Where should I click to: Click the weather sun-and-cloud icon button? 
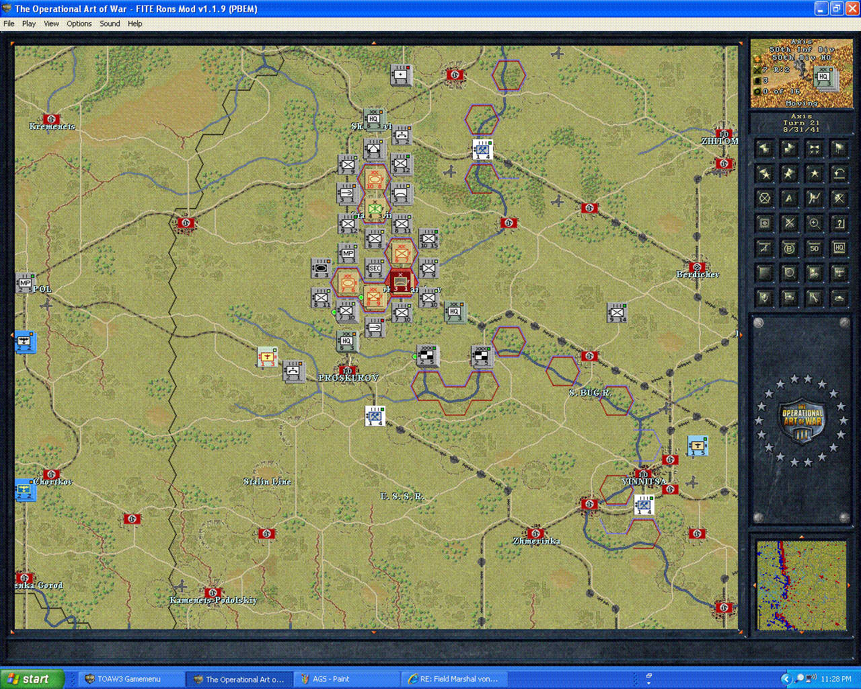(814, 273)
